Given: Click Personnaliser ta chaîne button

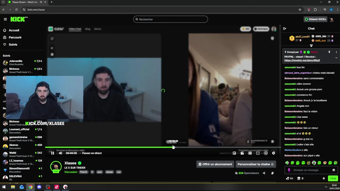Looking at the screenshot, I should click(256, 164).
